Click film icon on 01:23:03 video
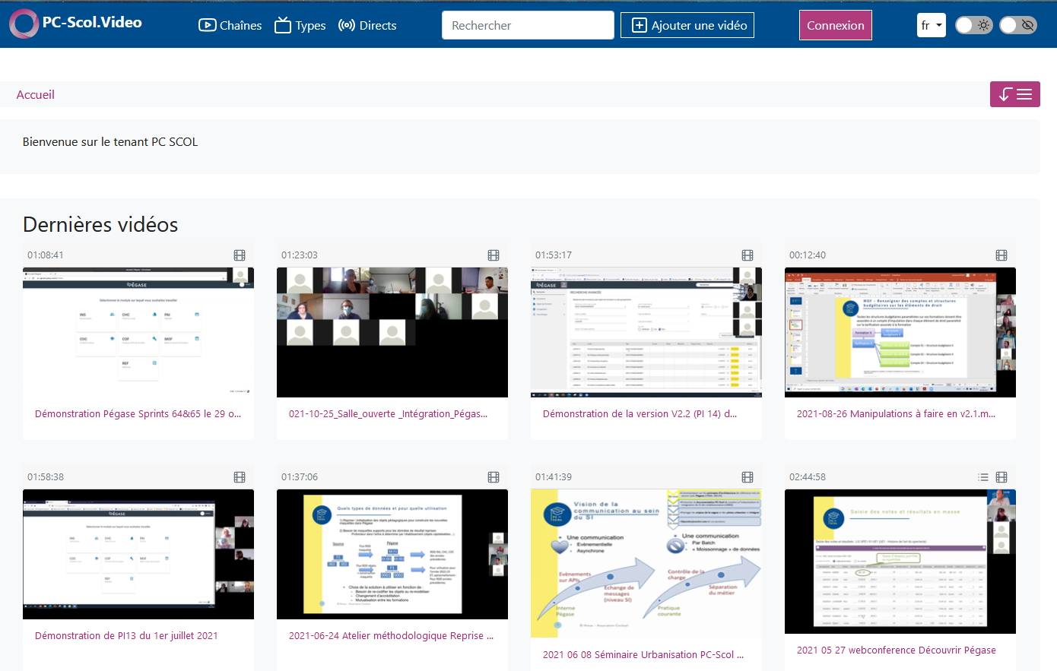The width and height of the screenshot is (1057, 671). pos(494,255)
